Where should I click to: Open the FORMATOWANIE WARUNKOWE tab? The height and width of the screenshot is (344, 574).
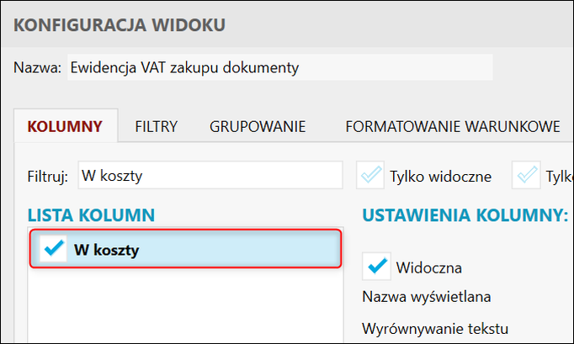tap(453, 127)
